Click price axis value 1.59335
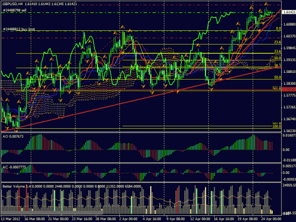 point(289,60)
